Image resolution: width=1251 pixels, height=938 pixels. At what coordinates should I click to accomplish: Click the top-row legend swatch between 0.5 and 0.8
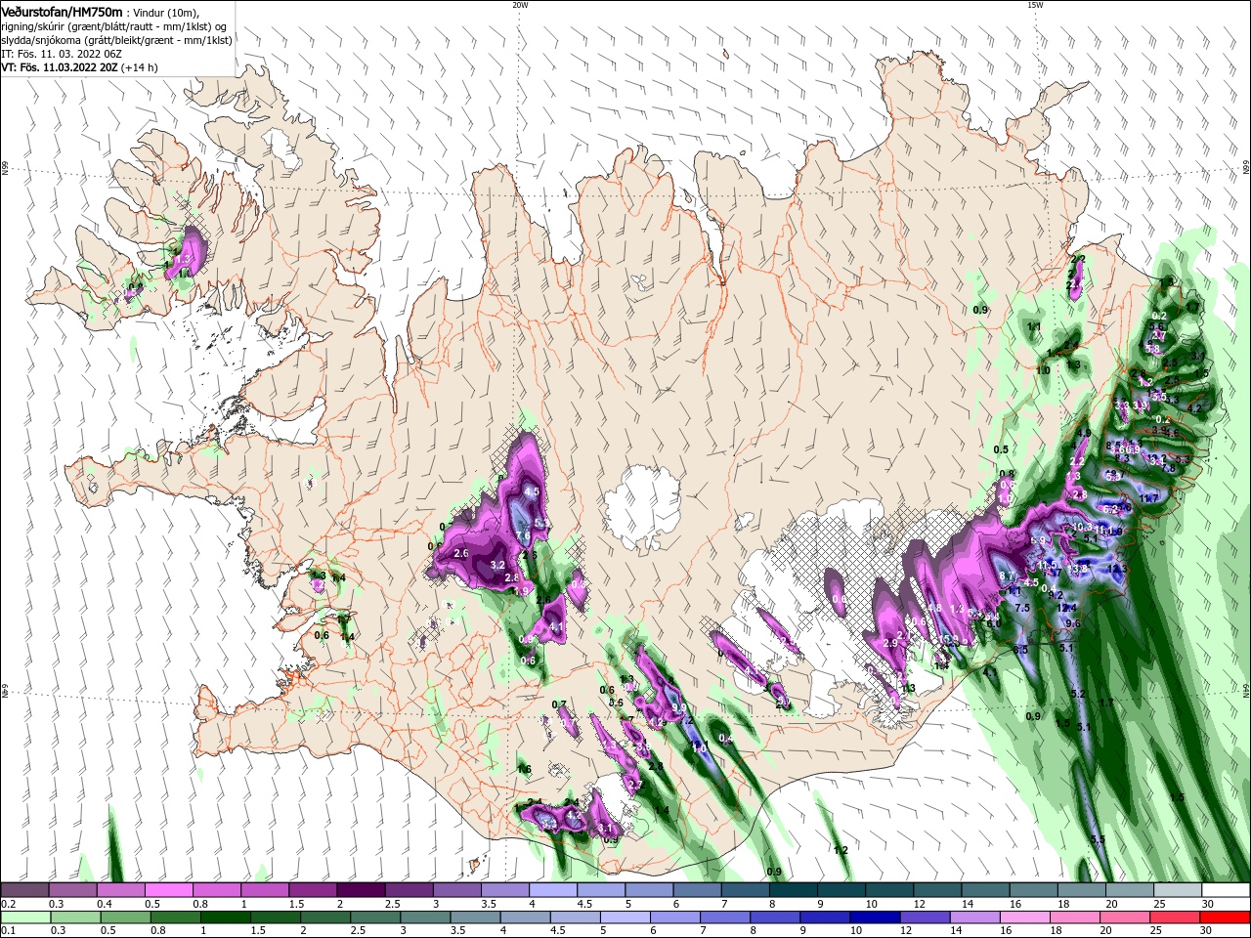169,889
